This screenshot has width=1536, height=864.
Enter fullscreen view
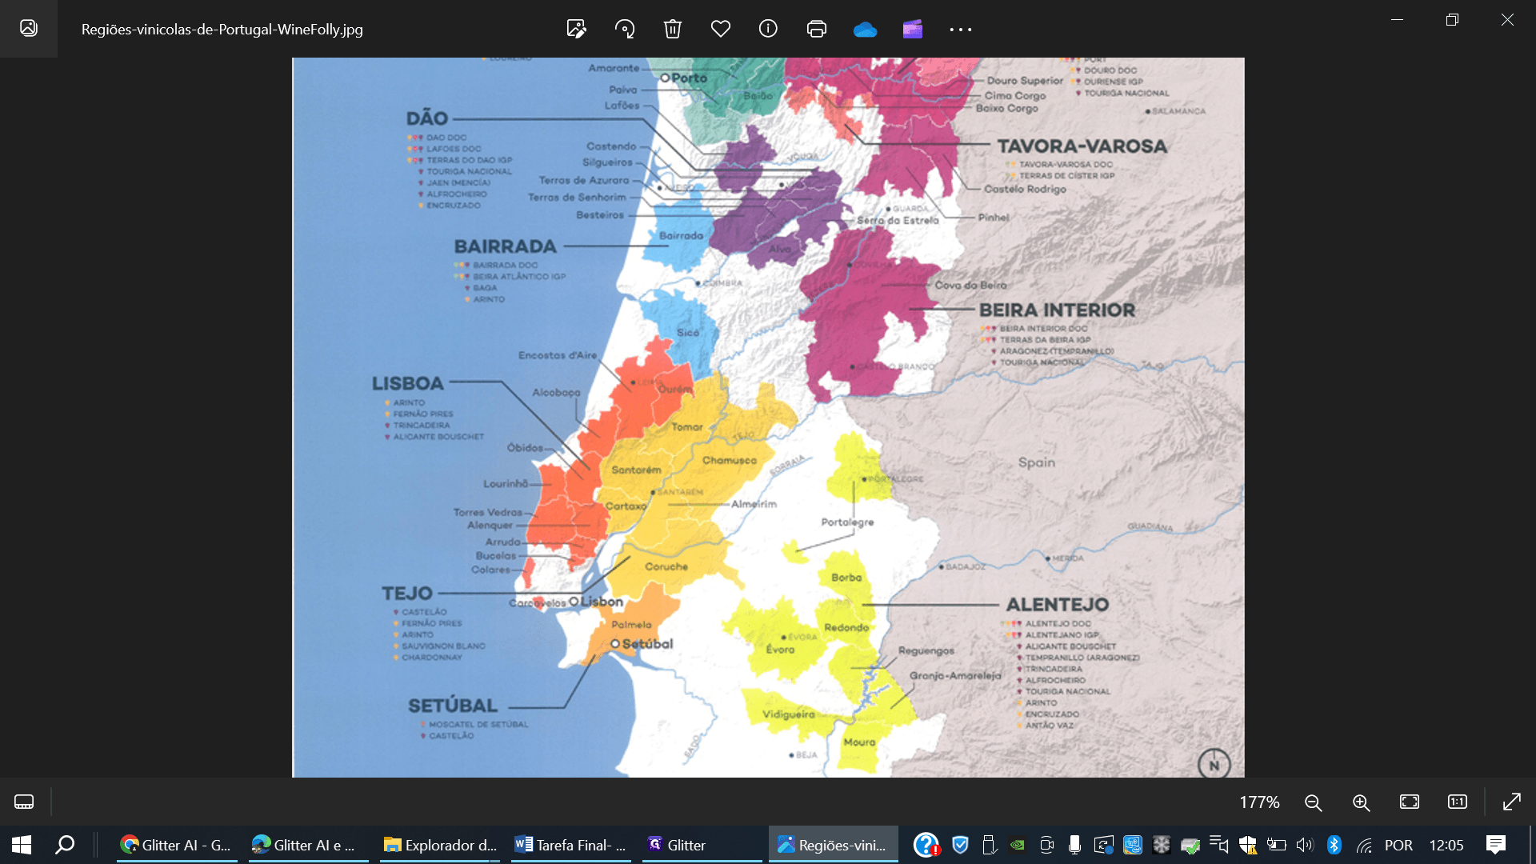pos(1512,802)
